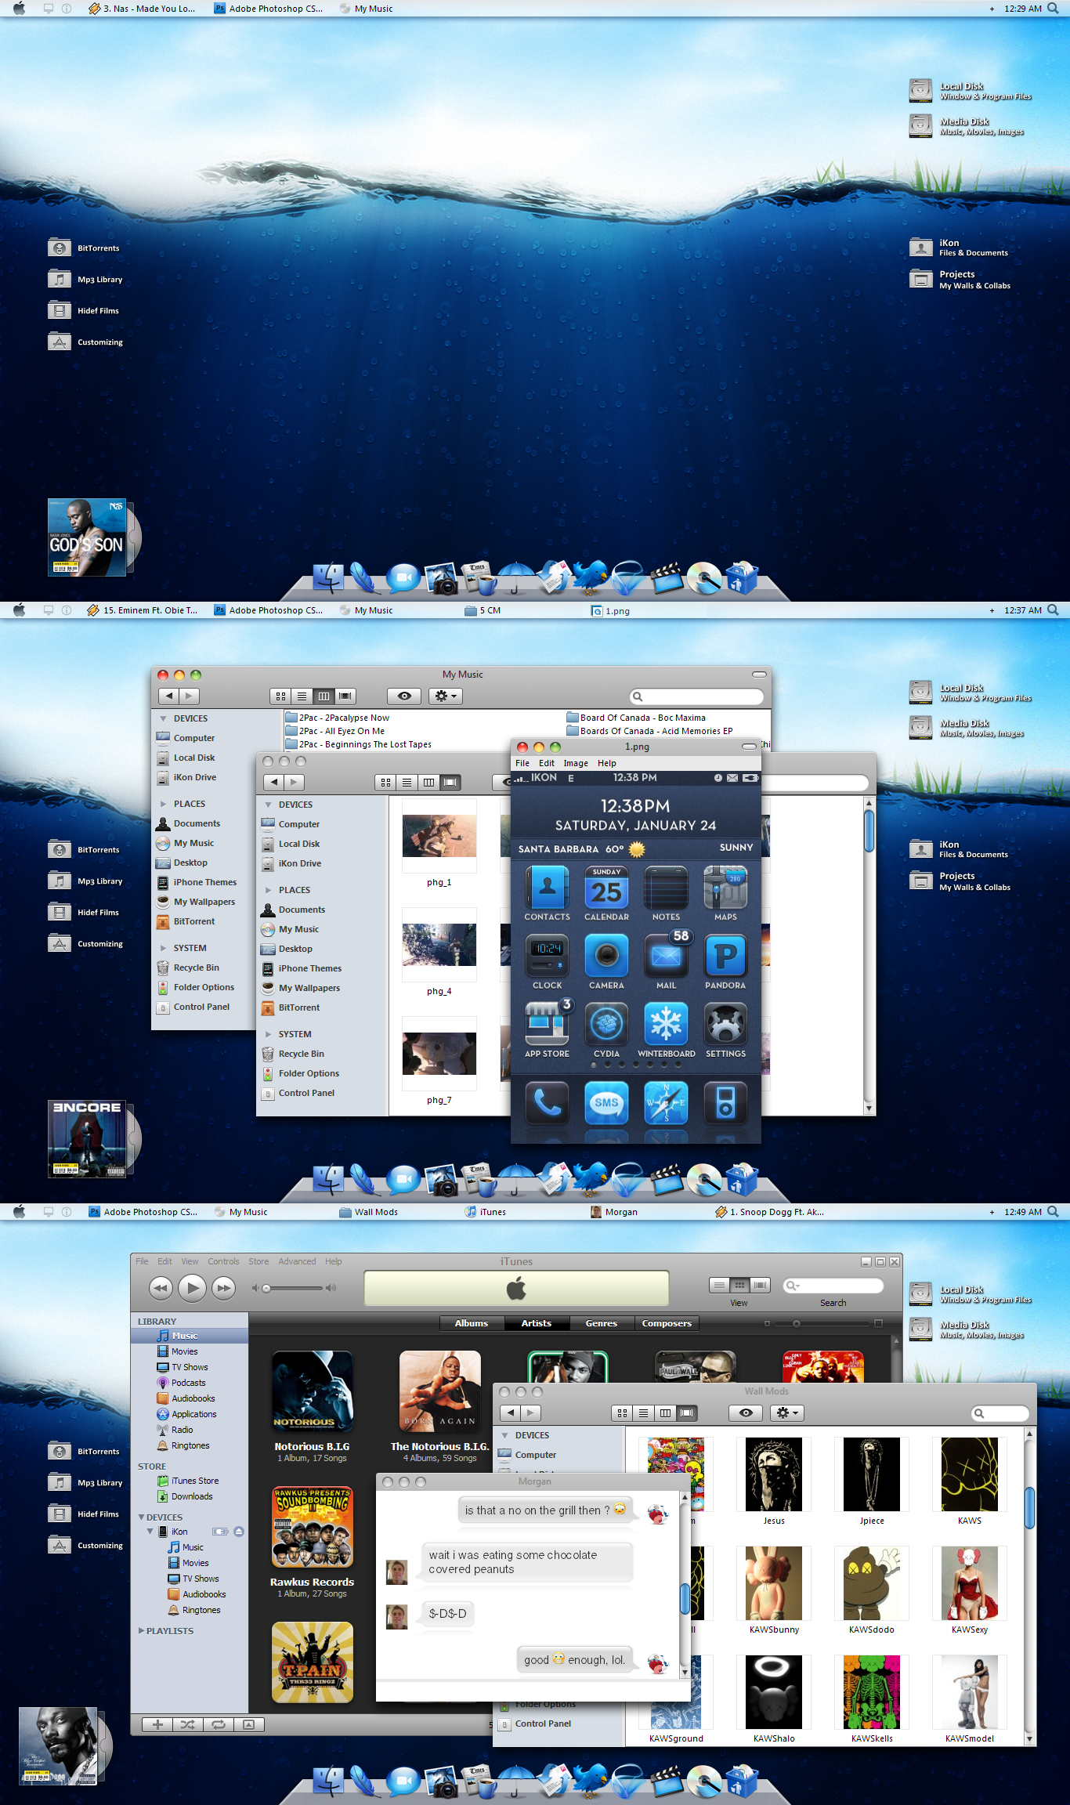1070x1805 pixels.
Task: Click the Winterboard snowflake icon
Action: 666,1024
